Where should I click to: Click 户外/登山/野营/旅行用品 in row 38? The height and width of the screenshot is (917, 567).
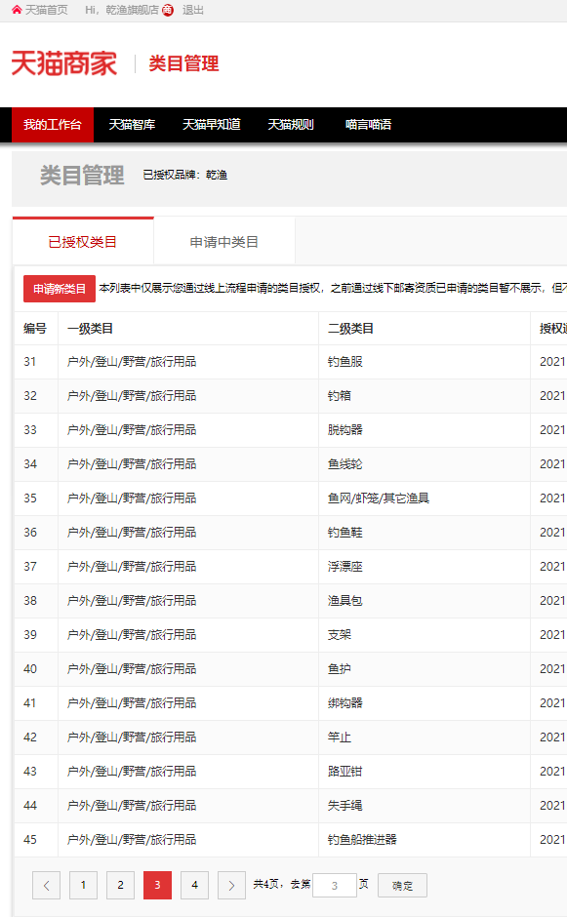click(132, 601)
